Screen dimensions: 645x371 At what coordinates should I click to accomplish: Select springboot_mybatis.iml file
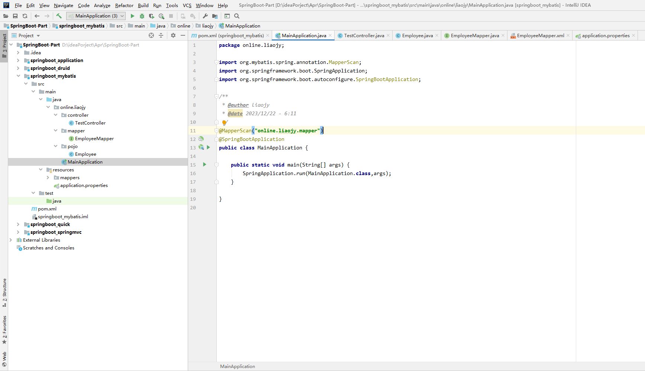[62, 217]
